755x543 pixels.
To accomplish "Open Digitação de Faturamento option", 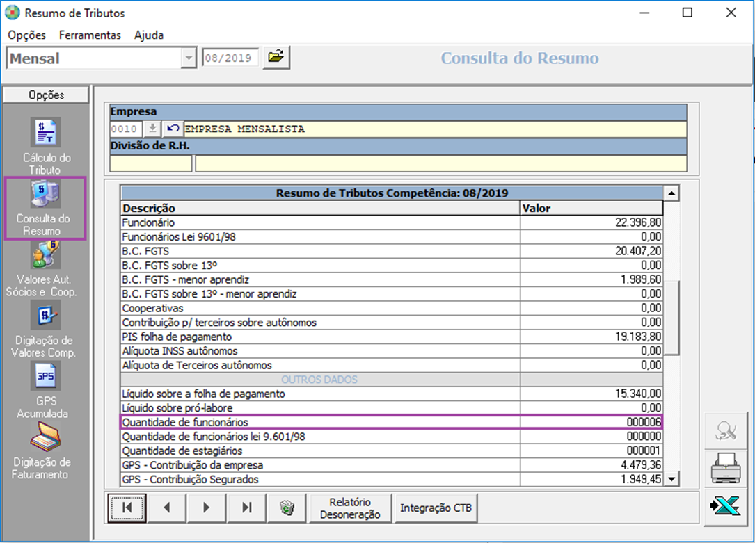I will [42, 451].
